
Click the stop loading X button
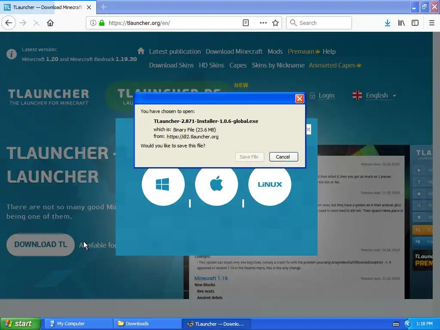click(36, 23)
